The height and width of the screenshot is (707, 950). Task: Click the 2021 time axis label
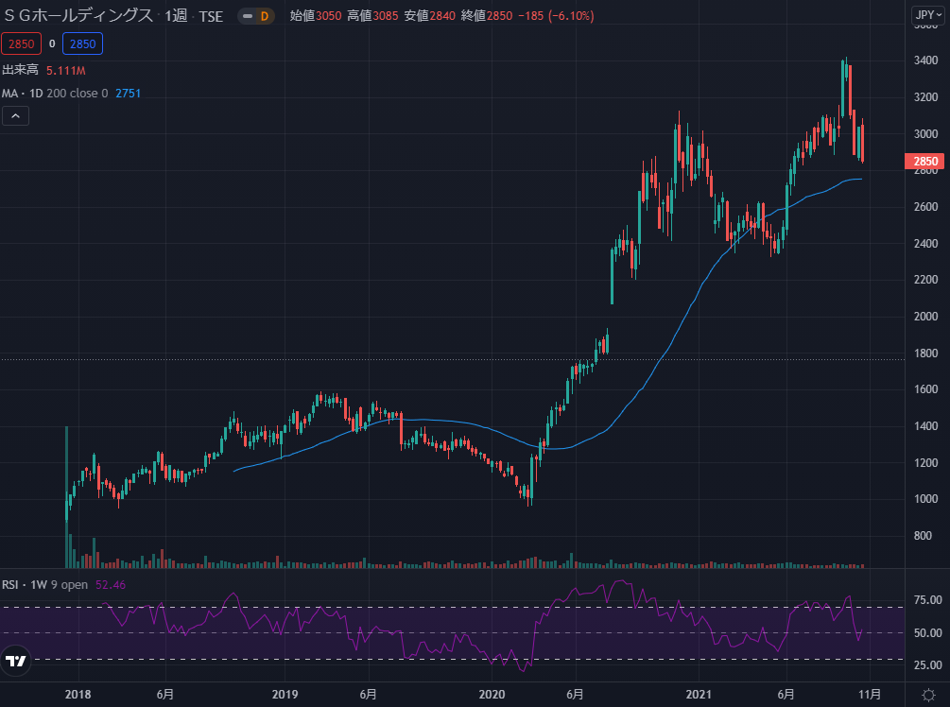[699, 695]
